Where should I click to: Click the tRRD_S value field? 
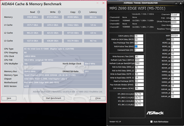(x=139, y=70)
